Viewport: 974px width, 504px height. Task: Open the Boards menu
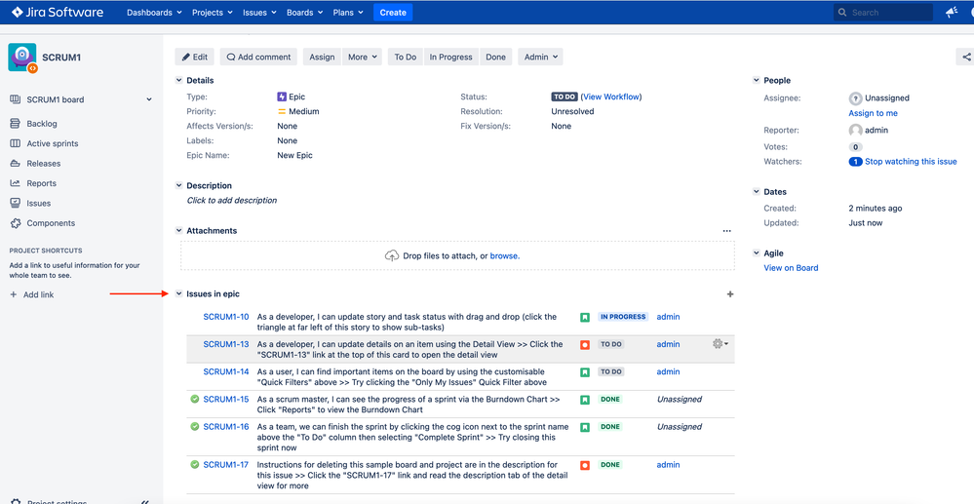305,13
